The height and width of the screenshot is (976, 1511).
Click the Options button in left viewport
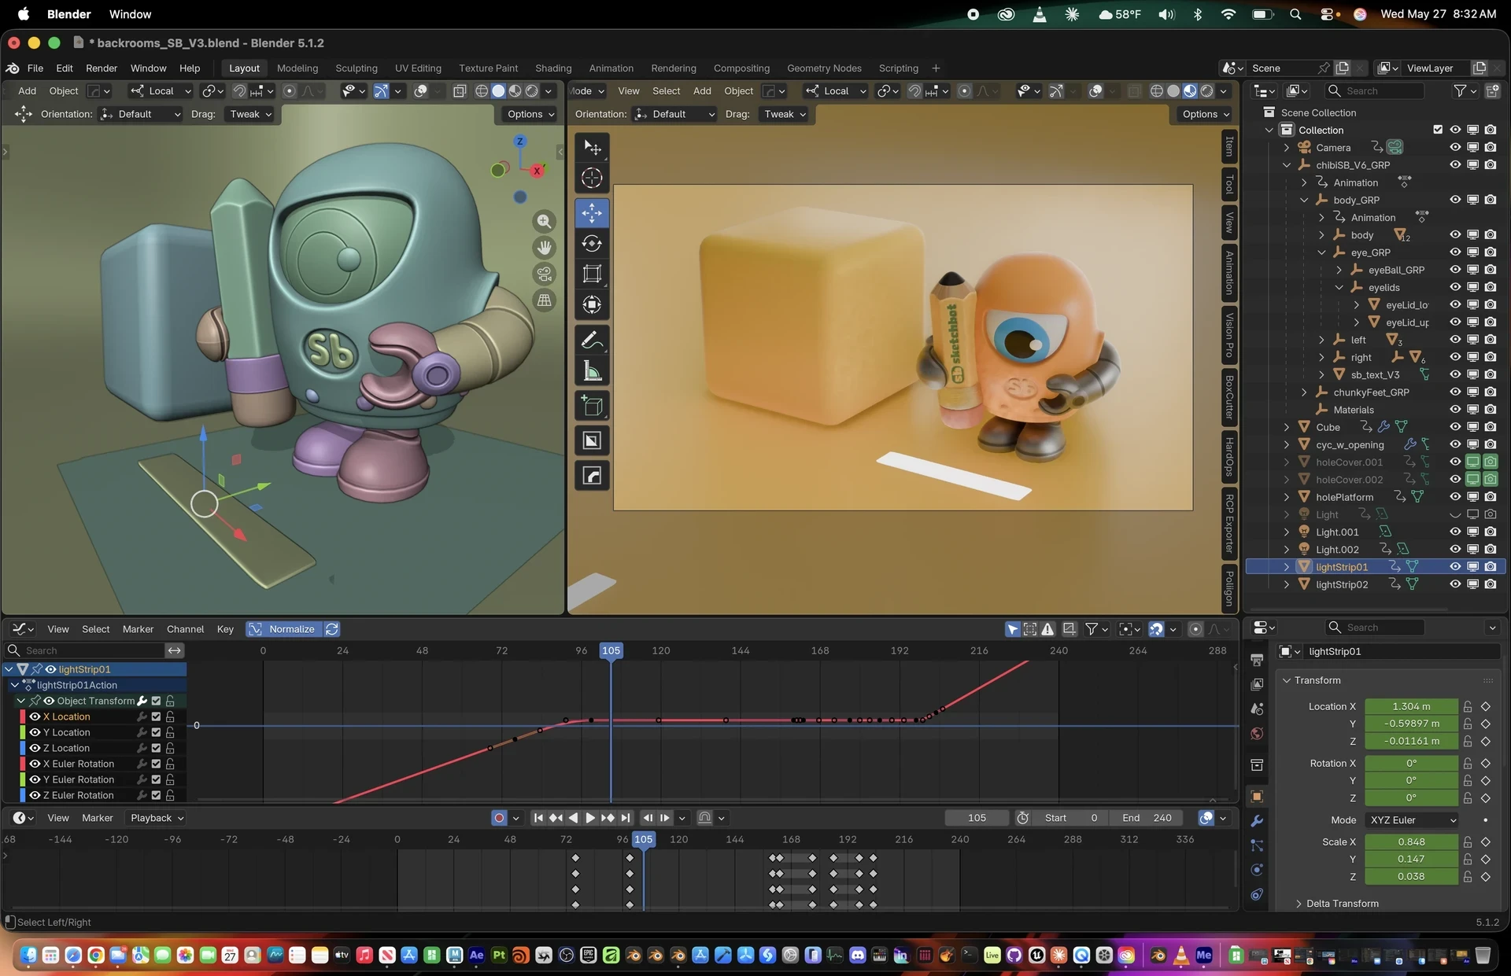click(530, 114)
